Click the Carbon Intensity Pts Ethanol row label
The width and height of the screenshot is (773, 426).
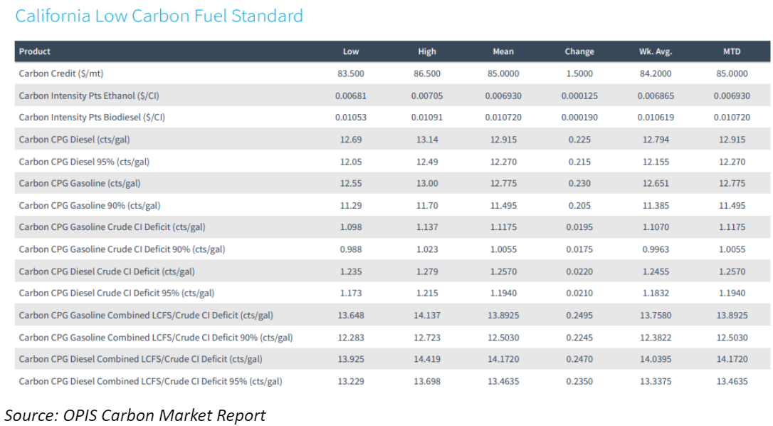89,95
